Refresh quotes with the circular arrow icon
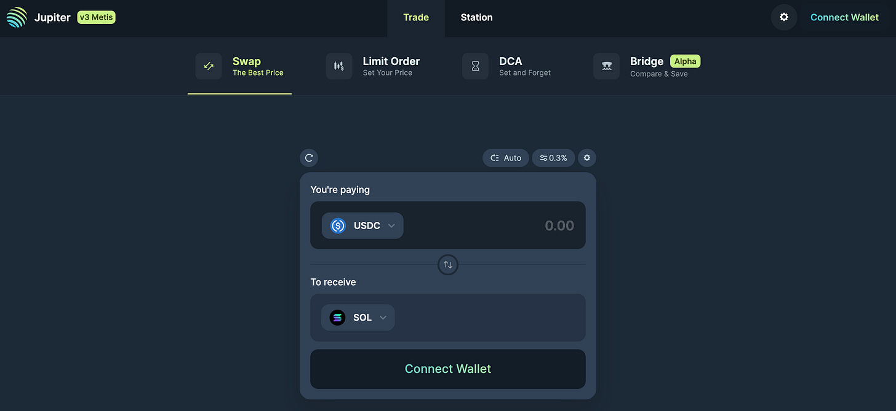Image resolution: width=896 pixels, height=411 pixels. pos(309,158)
